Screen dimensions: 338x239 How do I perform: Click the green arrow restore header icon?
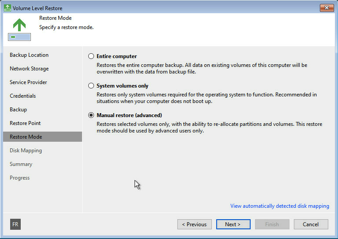pos(19,29)
